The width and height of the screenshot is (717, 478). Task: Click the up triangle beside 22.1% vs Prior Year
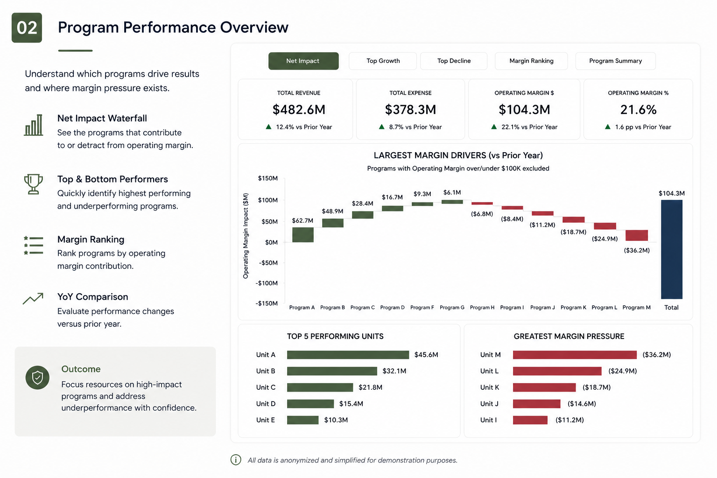tap(494, 127)
